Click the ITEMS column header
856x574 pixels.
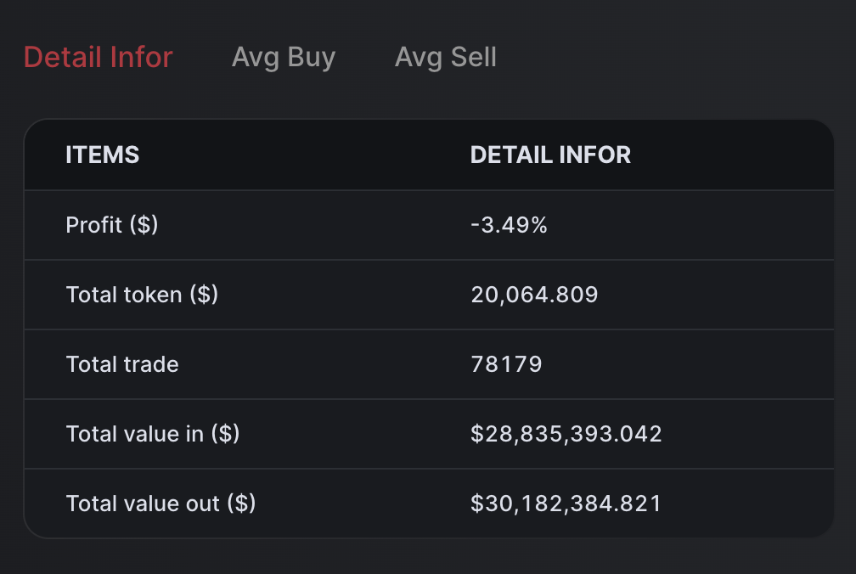click(103, 155)
